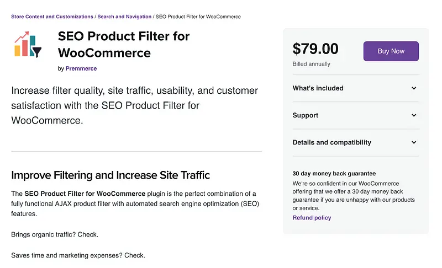Click the Details and compatibility label
This screenshot has width=442, height=268.
(331, 142)
